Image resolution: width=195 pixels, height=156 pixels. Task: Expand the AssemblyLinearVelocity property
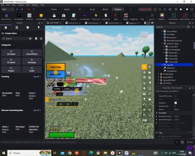click(x=157, y=116)
